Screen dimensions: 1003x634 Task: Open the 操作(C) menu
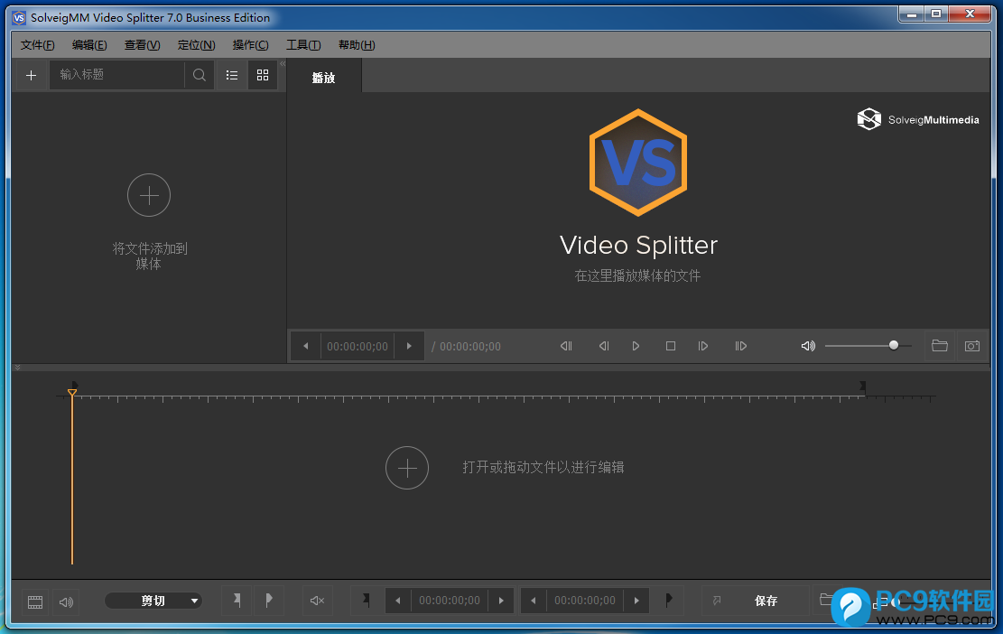point(250,45)
